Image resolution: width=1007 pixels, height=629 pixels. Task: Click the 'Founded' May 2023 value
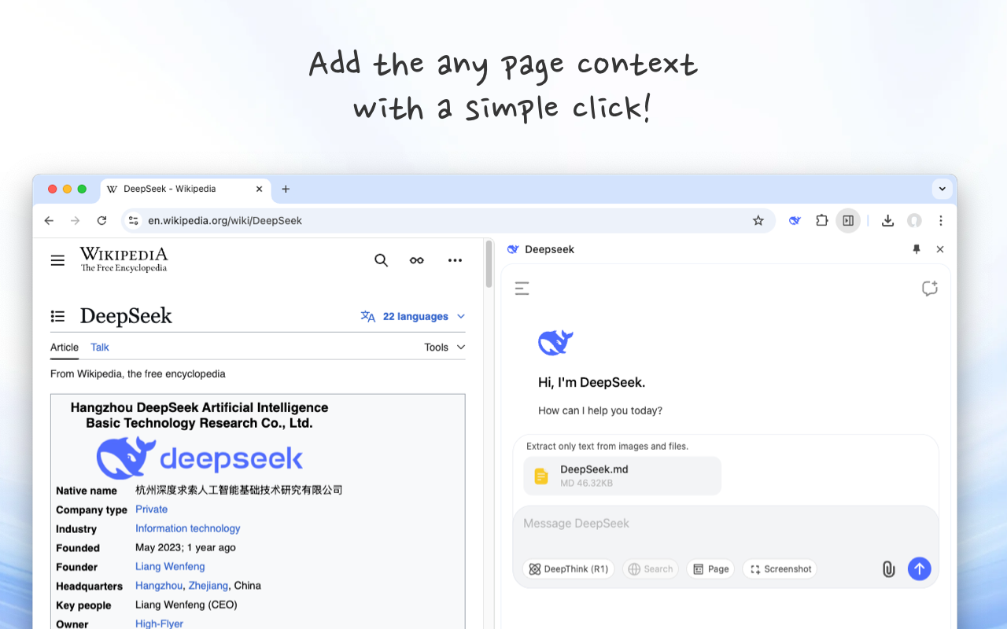(x=185, y=547)
